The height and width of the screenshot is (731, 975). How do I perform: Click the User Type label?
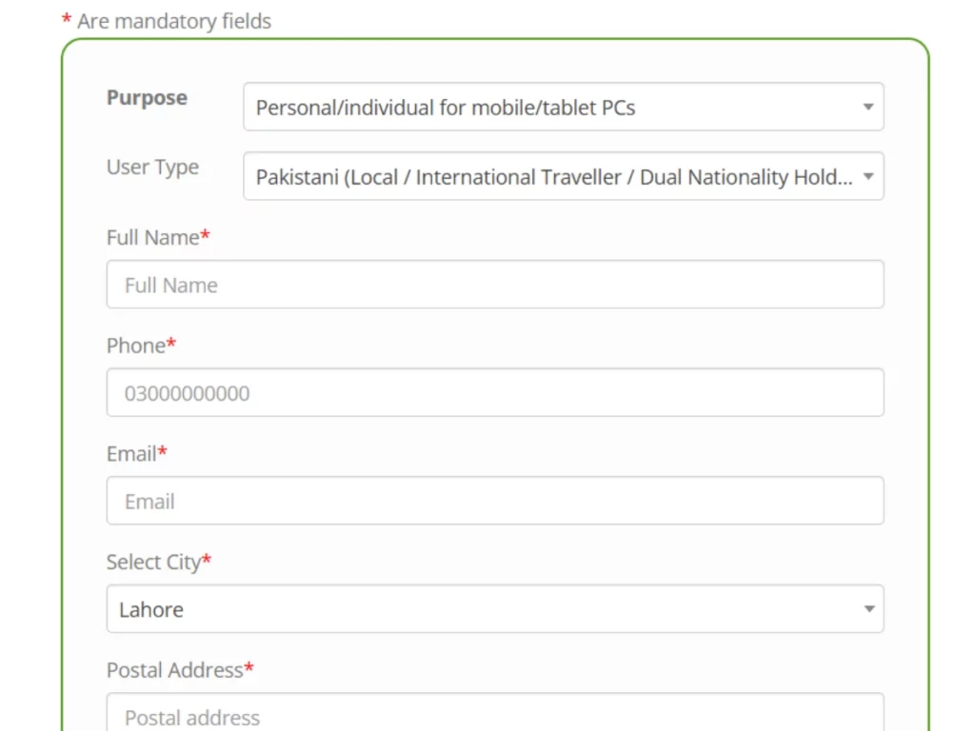coord(152,168)
